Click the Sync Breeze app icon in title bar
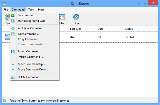This screenshot has width=160, height=105. [x=4, y=3]
